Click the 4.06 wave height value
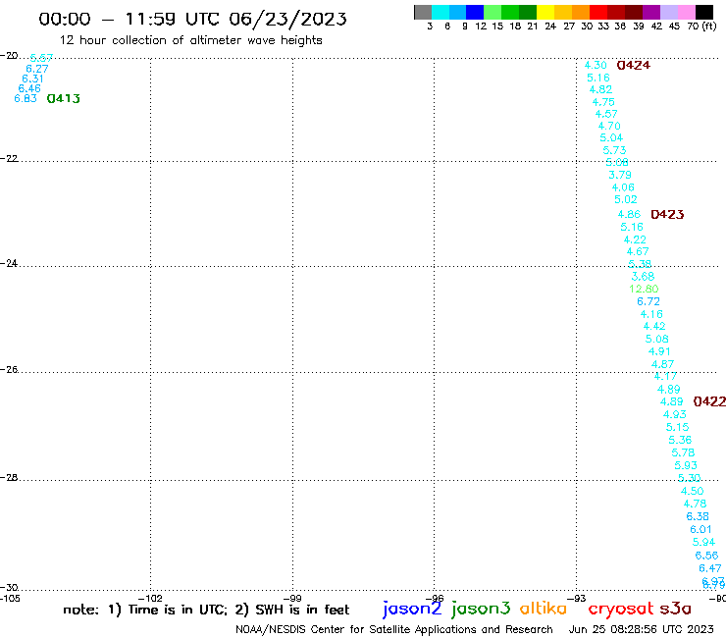Screen dimensions: 726x638 pos(623,187)
